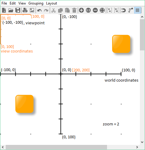
Task: Open a file using the folder icon
Action: click(x=11, y=10)
